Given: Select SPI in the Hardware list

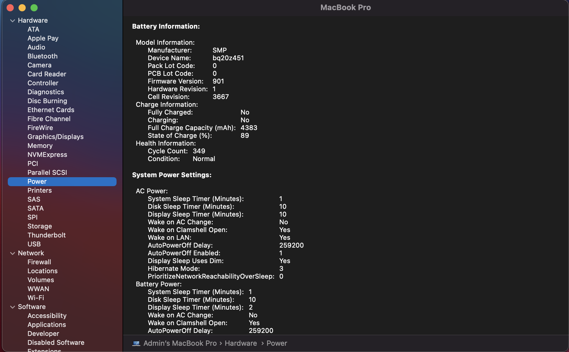Looking at the screenshot, I should coord(33,217).
